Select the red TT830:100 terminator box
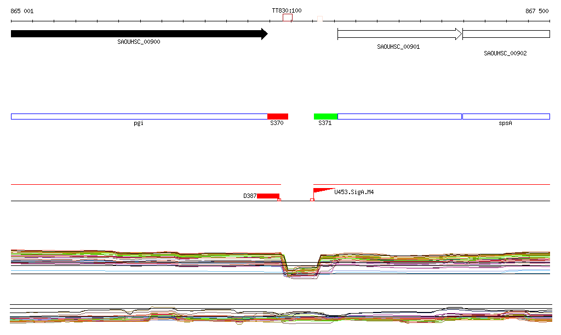The height and width of the screenshot is (335, 561). coord(287,18)
